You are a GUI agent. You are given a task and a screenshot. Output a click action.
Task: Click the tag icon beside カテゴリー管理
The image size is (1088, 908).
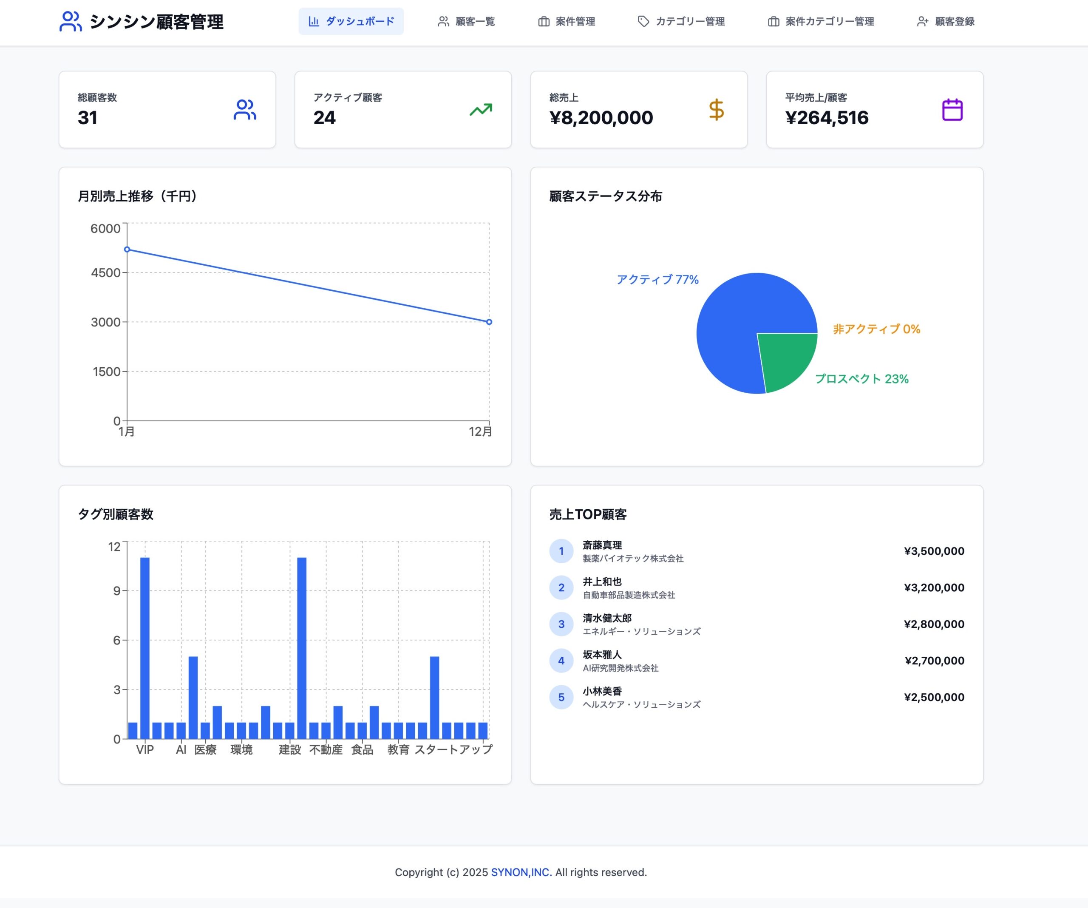pos(643,21)
